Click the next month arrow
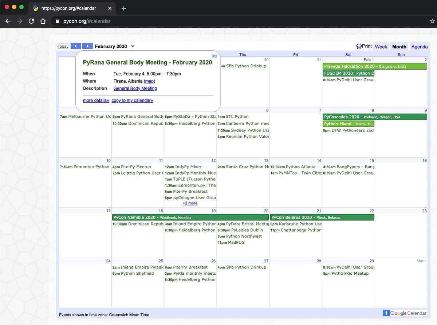 coord(87,46)
